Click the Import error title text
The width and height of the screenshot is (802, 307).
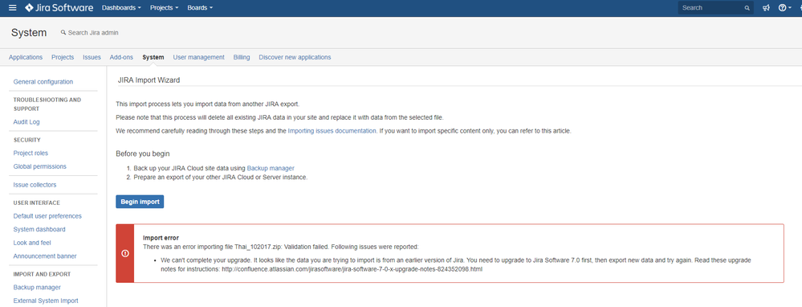[161, 238]
